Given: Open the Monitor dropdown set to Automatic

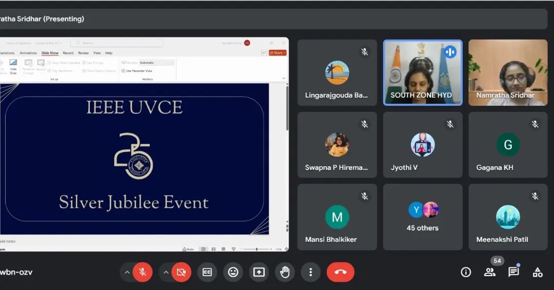Looking at the screenshot, I should (x=156, y=63).
